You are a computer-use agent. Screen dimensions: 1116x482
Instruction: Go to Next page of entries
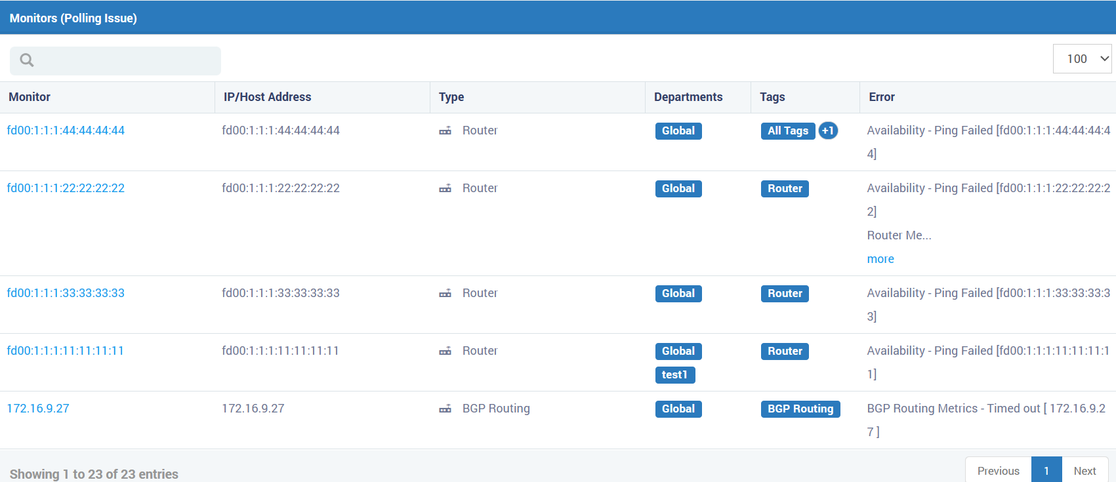click(x=1085, y=471)
